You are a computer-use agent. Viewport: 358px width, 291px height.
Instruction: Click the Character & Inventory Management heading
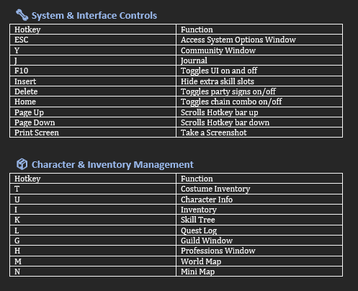(112, 165)
